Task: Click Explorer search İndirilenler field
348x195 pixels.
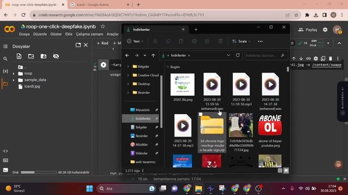Action: tap(265, 55)
